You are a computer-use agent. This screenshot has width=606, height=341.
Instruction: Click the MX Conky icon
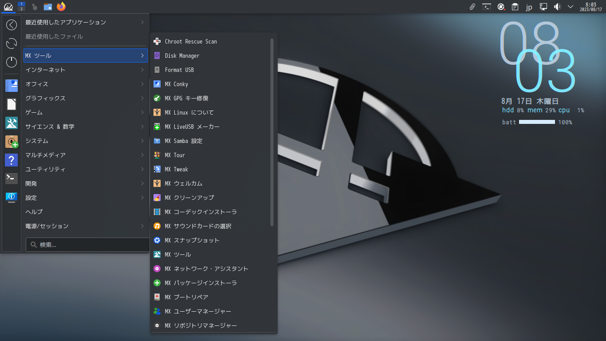click(157, 84)
